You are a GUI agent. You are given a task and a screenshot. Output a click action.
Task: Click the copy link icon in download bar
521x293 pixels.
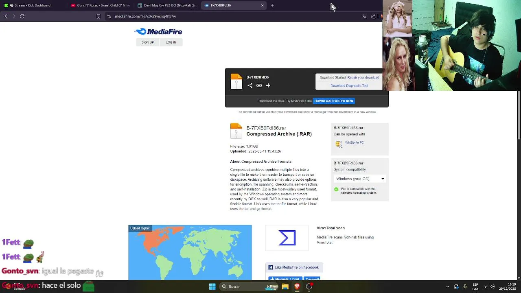point(259,85)
